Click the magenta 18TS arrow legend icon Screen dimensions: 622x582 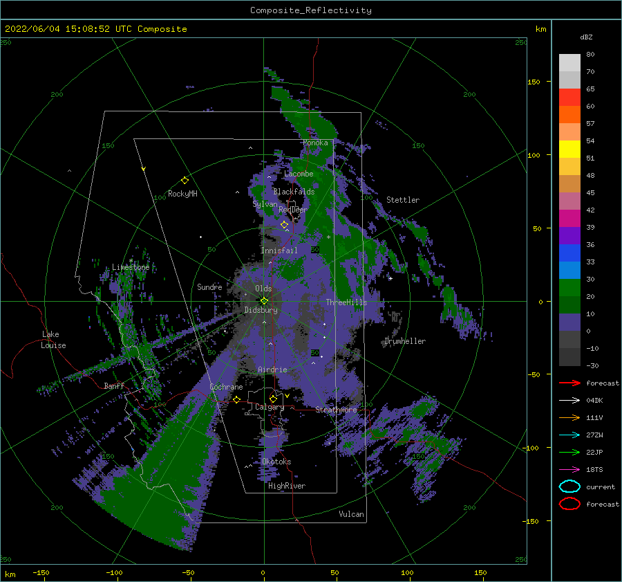(569, 470)
